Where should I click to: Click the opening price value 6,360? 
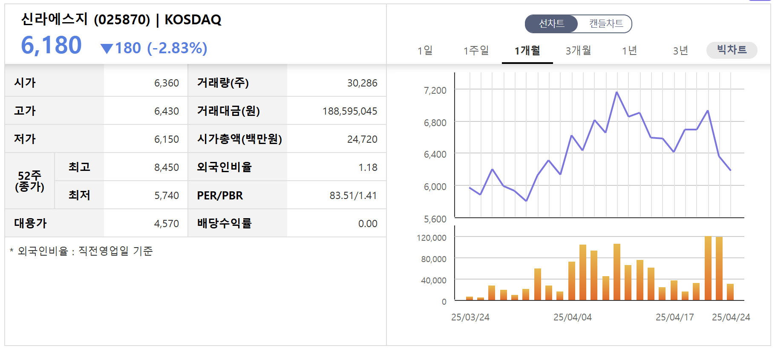click(167, 83)
